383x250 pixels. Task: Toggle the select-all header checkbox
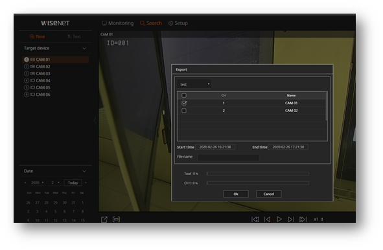coord(184,95)
